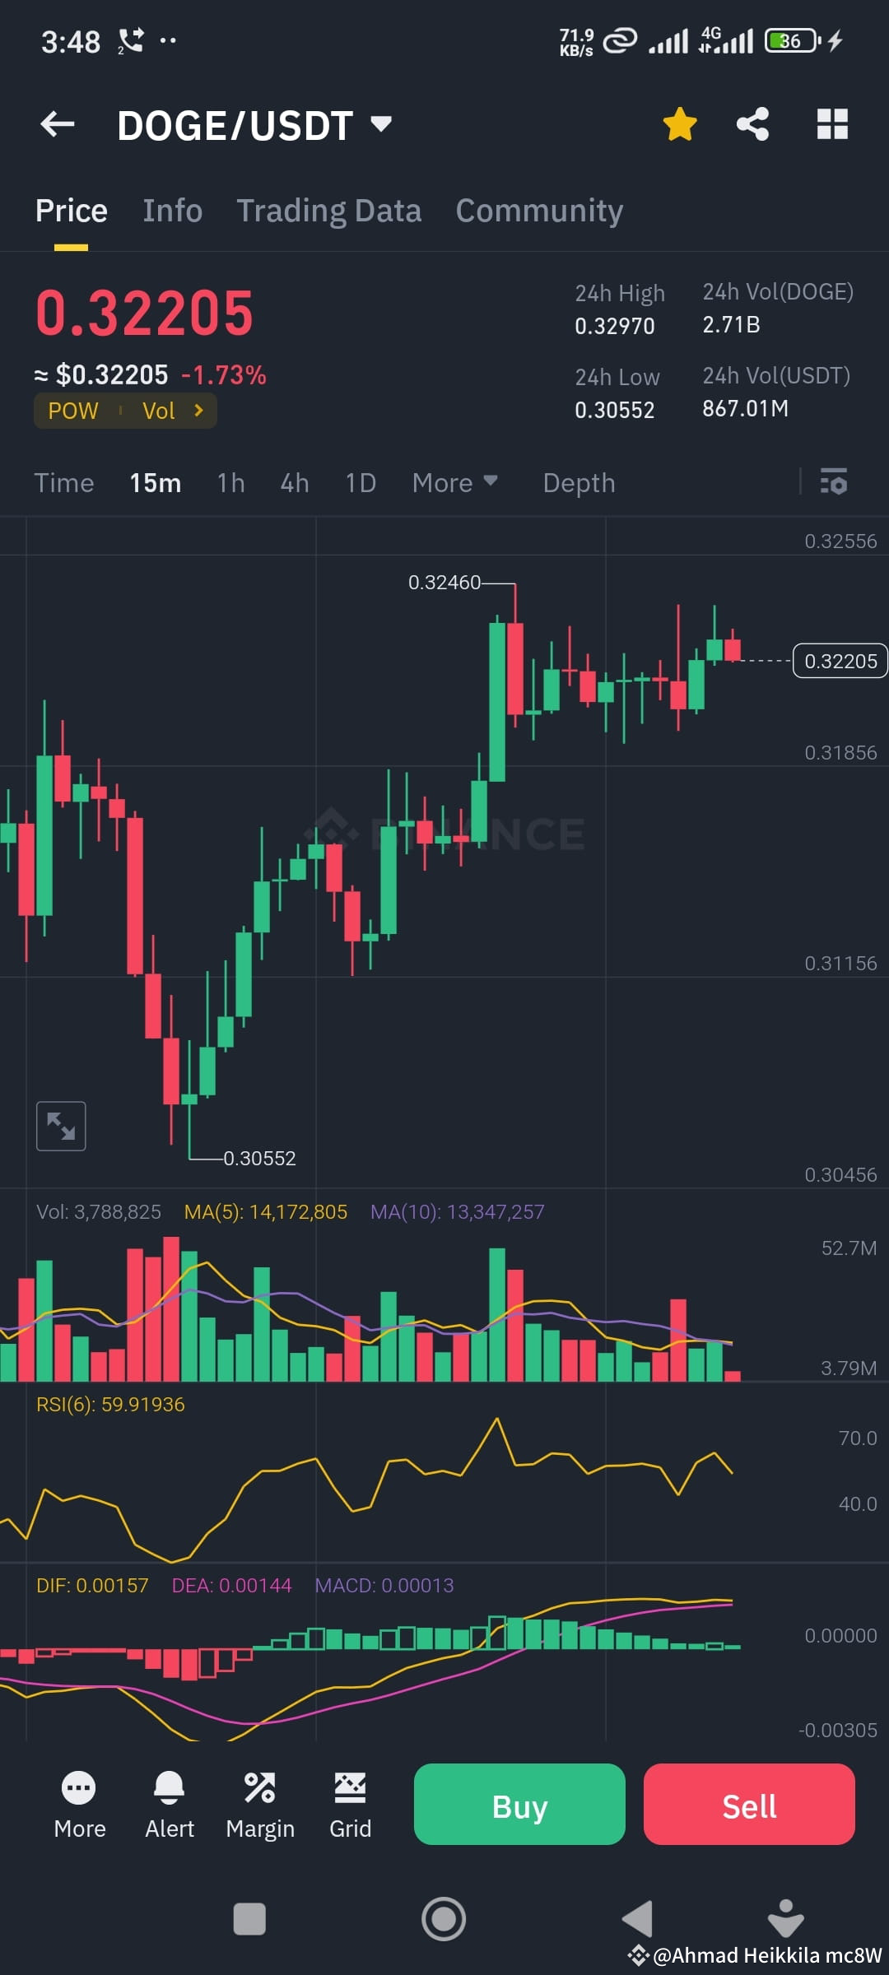Open the Margin trading icon
Image resolution: width=889 pixels, height=1975 pixels.
(x=260, y=1802)
